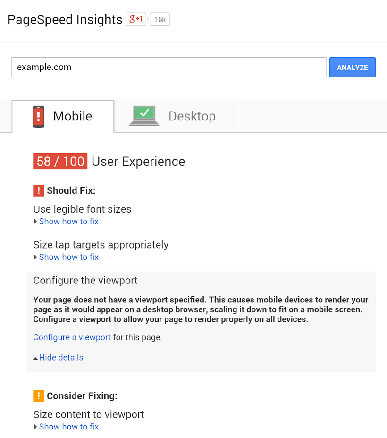Screen dimensions: 387x438
Task: Click the desktop laptop checkmark icon
Action: click(x=144, y=115)
